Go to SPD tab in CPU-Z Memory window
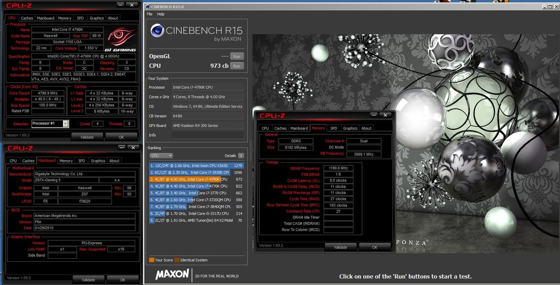 click(334, 128)
